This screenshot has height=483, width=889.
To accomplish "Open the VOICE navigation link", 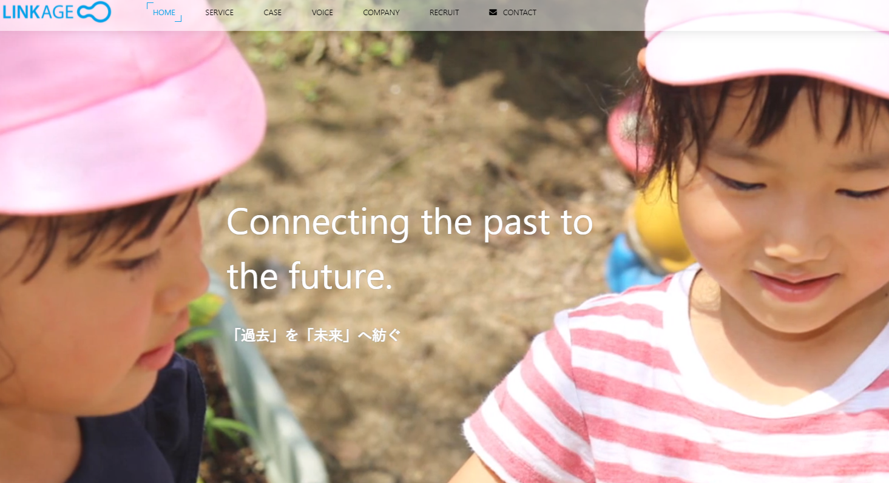I will pyautogui.click(x=322, y=12).
